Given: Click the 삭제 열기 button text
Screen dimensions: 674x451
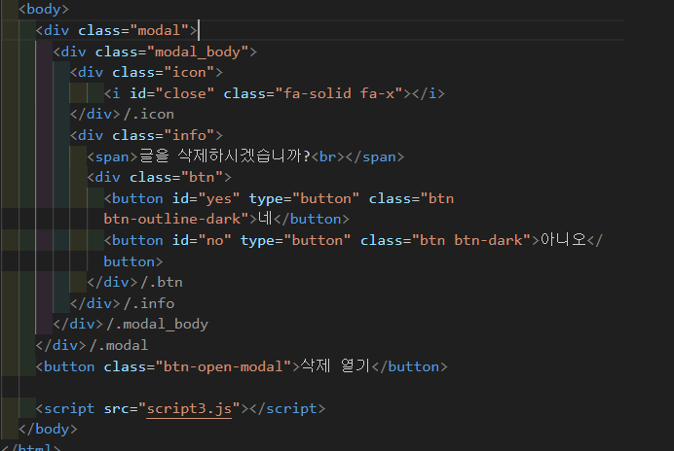Looking at the screenshot, I should click(x=335, y=366).
